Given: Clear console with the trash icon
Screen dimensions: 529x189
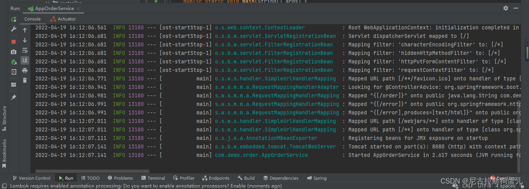Looking at the screenshot, I should point(25,80).
